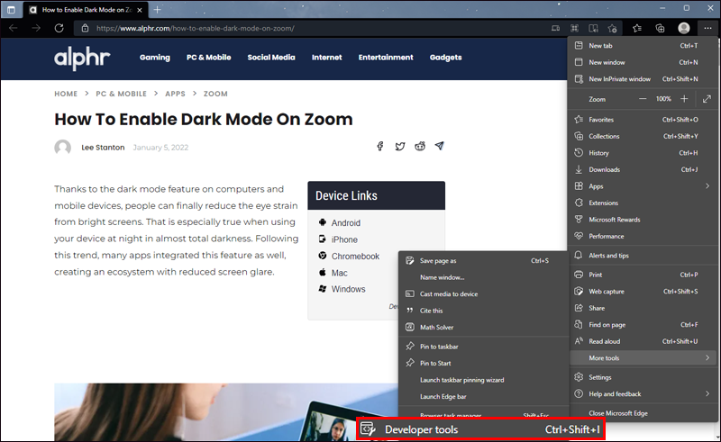This screenshot has height=442, width=721.
Task: Open Math Solver from submenu
Action: (x=484, y=327)
